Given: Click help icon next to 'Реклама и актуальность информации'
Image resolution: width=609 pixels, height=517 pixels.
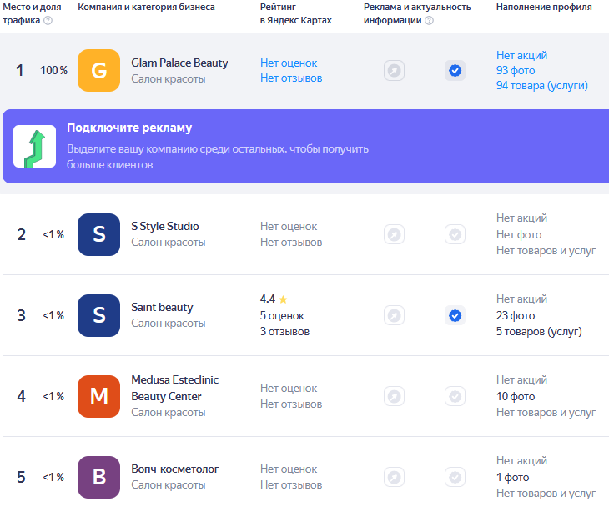Looking at the screenshot, I should pyautogui.click(x=429, y=20).
